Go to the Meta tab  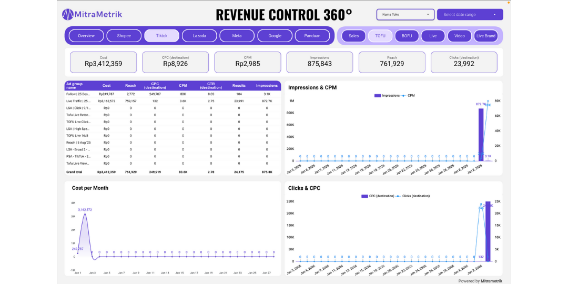click(237, 36)
